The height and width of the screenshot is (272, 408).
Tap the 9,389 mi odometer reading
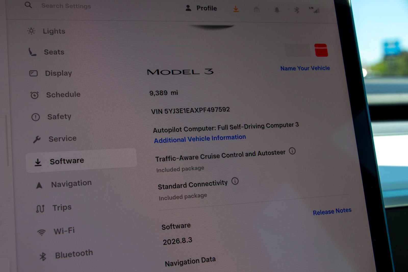[164, 93]
